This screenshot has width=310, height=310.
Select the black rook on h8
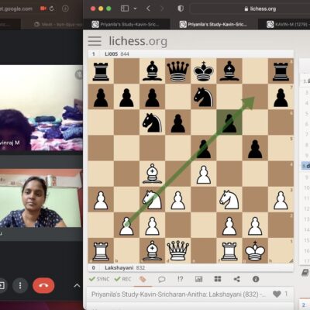(x=281, y=71)
